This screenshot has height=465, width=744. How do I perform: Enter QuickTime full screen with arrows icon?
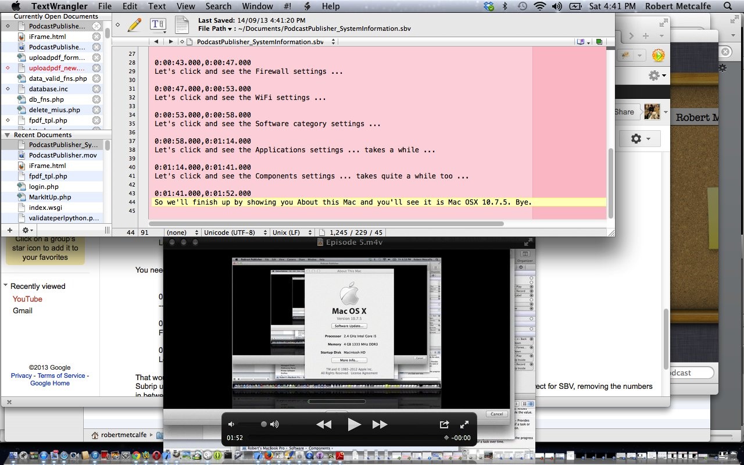point(464,424)
